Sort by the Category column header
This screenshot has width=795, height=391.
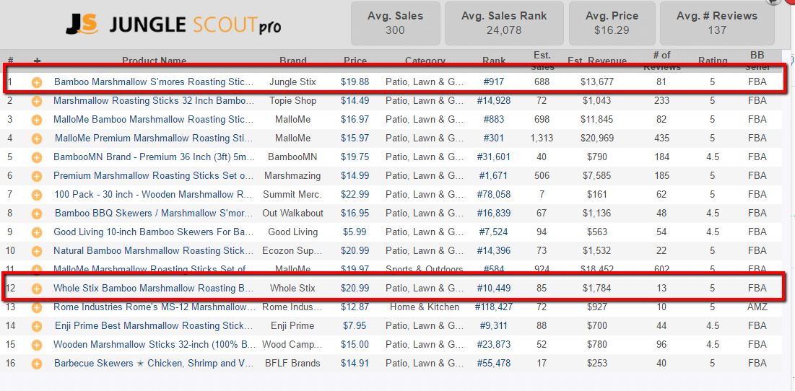[x=425, y=61]
